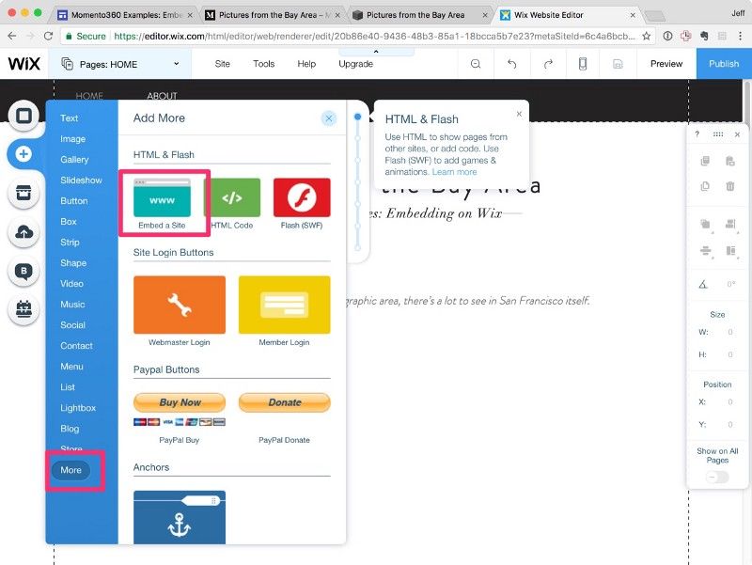Image resolution: width=752 pixels, height=565 pixels.
Task: Add the Anchor element
Action: point(180,517)
